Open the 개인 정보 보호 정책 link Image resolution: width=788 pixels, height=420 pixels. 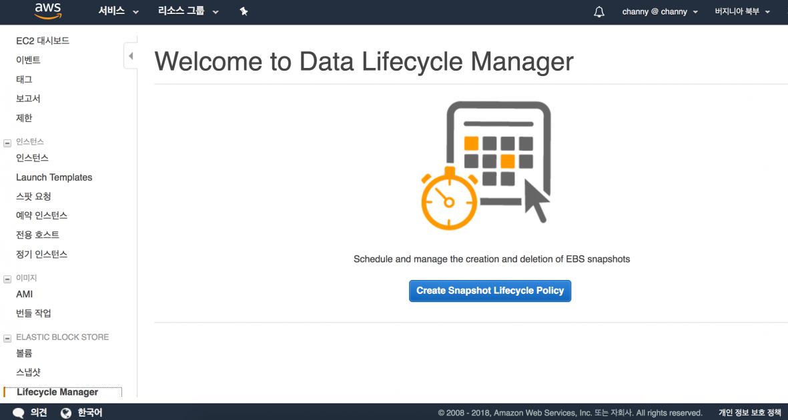click(x=749, y=413)
